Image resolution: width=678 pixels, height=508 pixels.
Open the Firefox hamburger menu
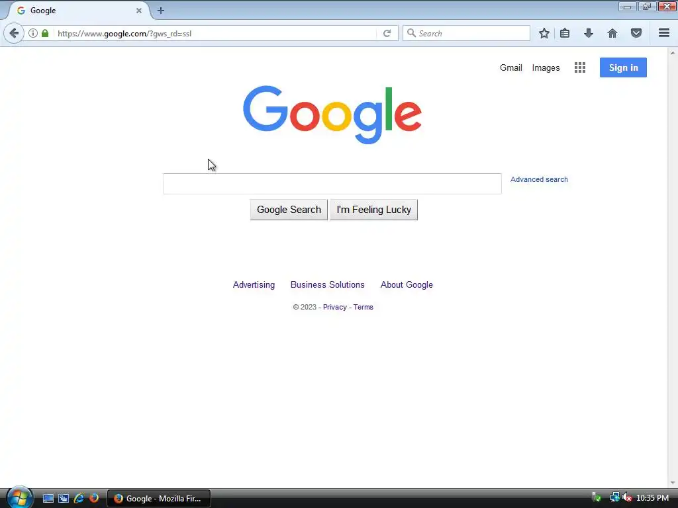coord(664,33)
